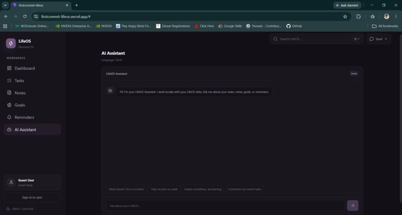Click the Ask Gemini button
This screenshot has width=402, height=215.
click(x=347, y=5)
